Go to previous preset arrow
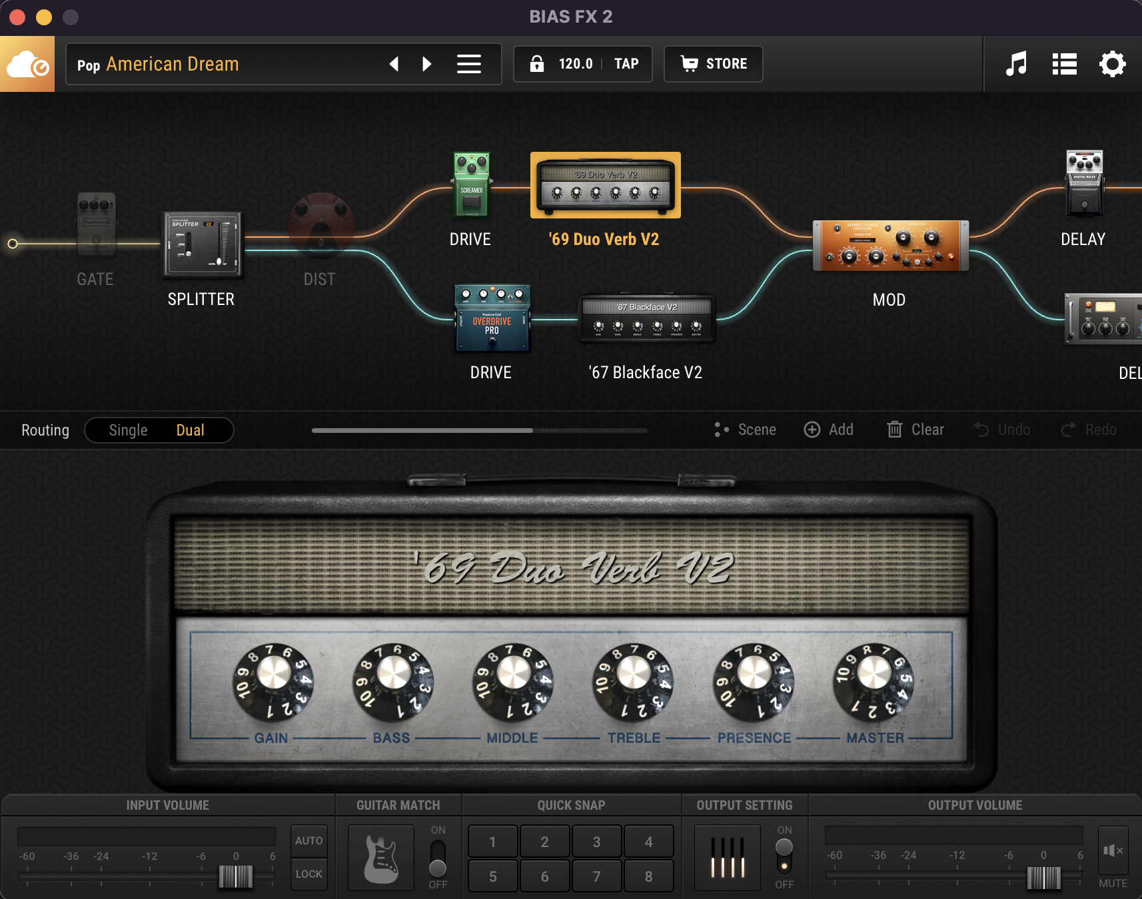This screenshot has height=899, width=1142. (x=394, y=64)
